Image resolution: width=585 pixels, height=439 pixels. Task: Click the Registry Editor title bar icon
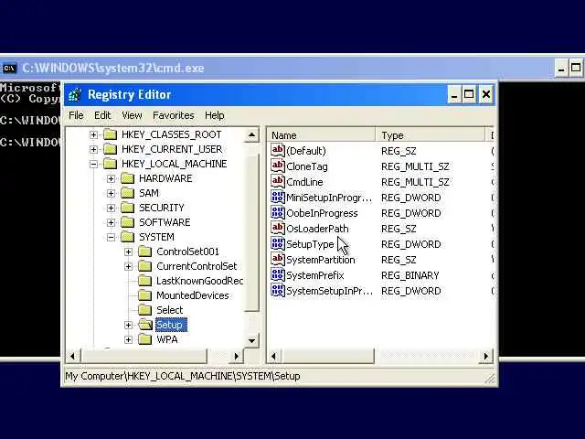point(75,94)
